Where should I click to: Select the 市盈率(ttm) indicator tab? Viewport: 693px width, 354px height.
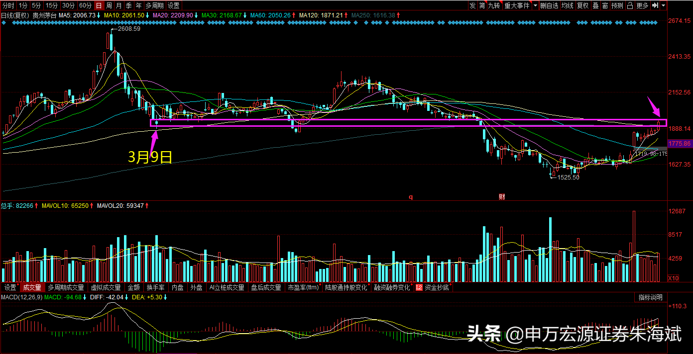tap(303, 287)
